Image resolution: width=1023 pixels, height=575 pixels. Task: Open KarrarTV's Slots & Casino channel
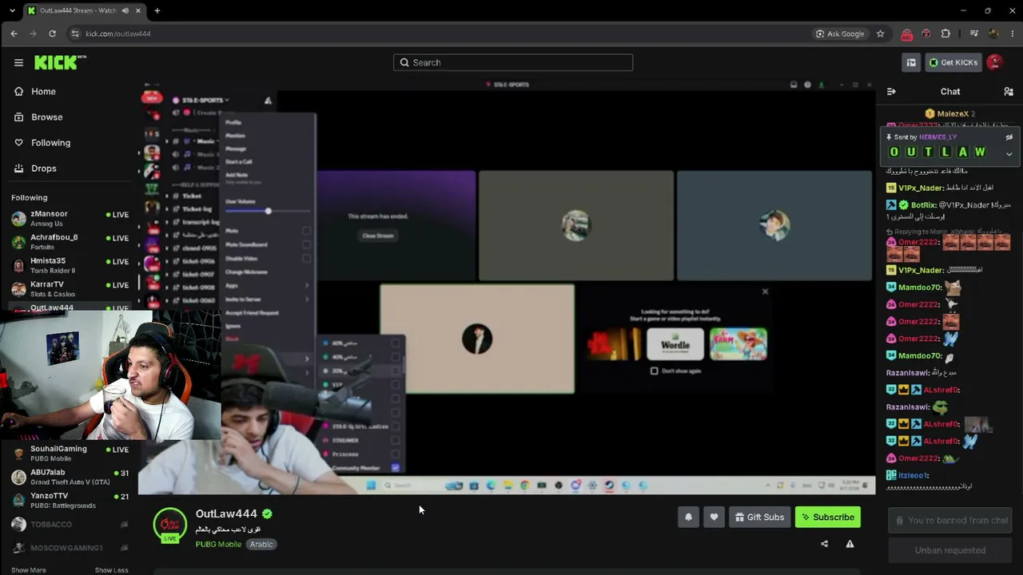click(70, 289)
